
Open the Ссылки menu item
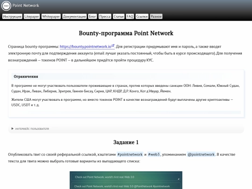(x=142, y=16)
